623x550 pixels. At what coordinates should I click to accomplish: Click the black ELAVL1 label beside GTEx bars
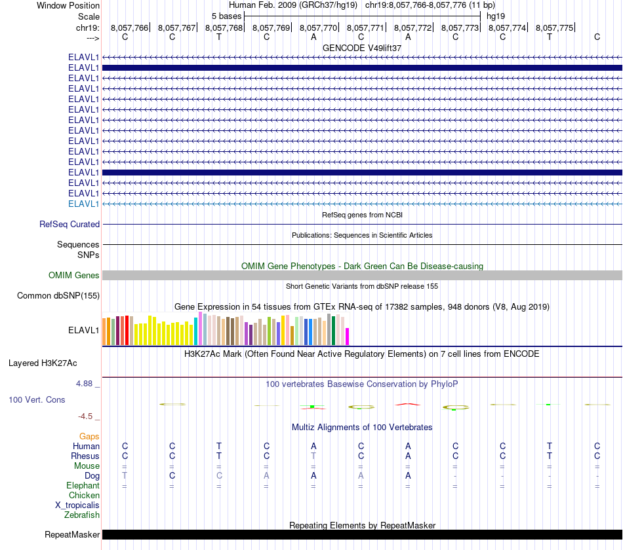pyautogui.click(x=83, y=330)
